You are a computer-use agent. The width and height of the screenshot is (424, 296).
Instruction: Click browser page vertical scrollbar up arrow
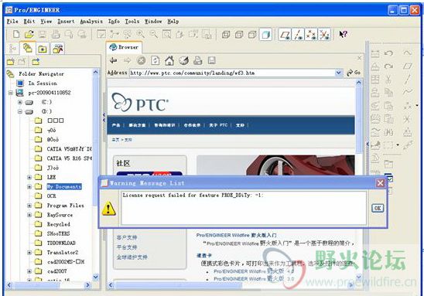pyautogui.click(x=358, y=83)
